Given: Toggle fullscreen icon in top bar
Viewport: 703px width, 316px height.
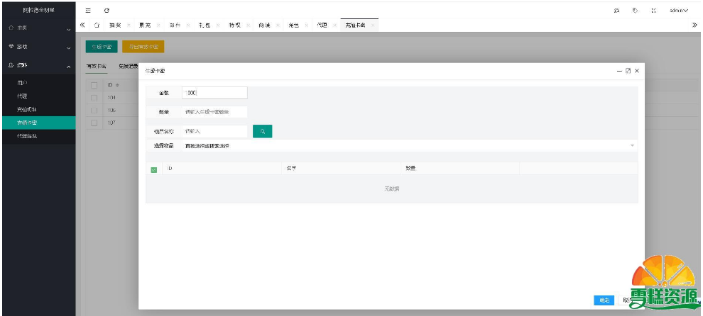Looking at the screenshot, I should click(x=653, y=11).
